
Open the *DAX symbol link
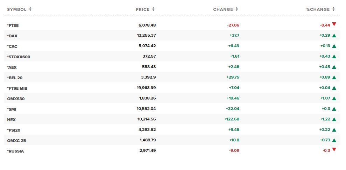coord(12,36)
